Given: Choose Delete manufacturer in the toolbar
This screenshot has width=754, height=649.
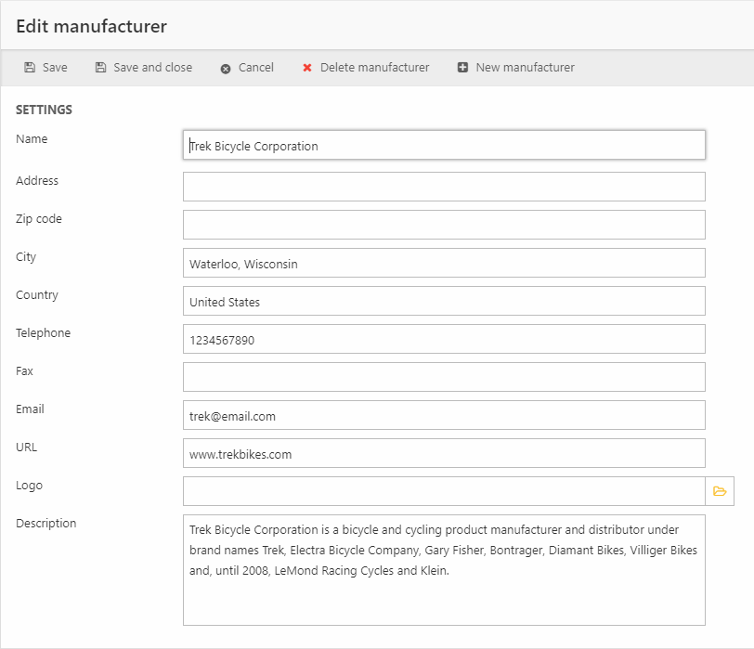Looking at the screenshot, I should [x=374, y=68].
